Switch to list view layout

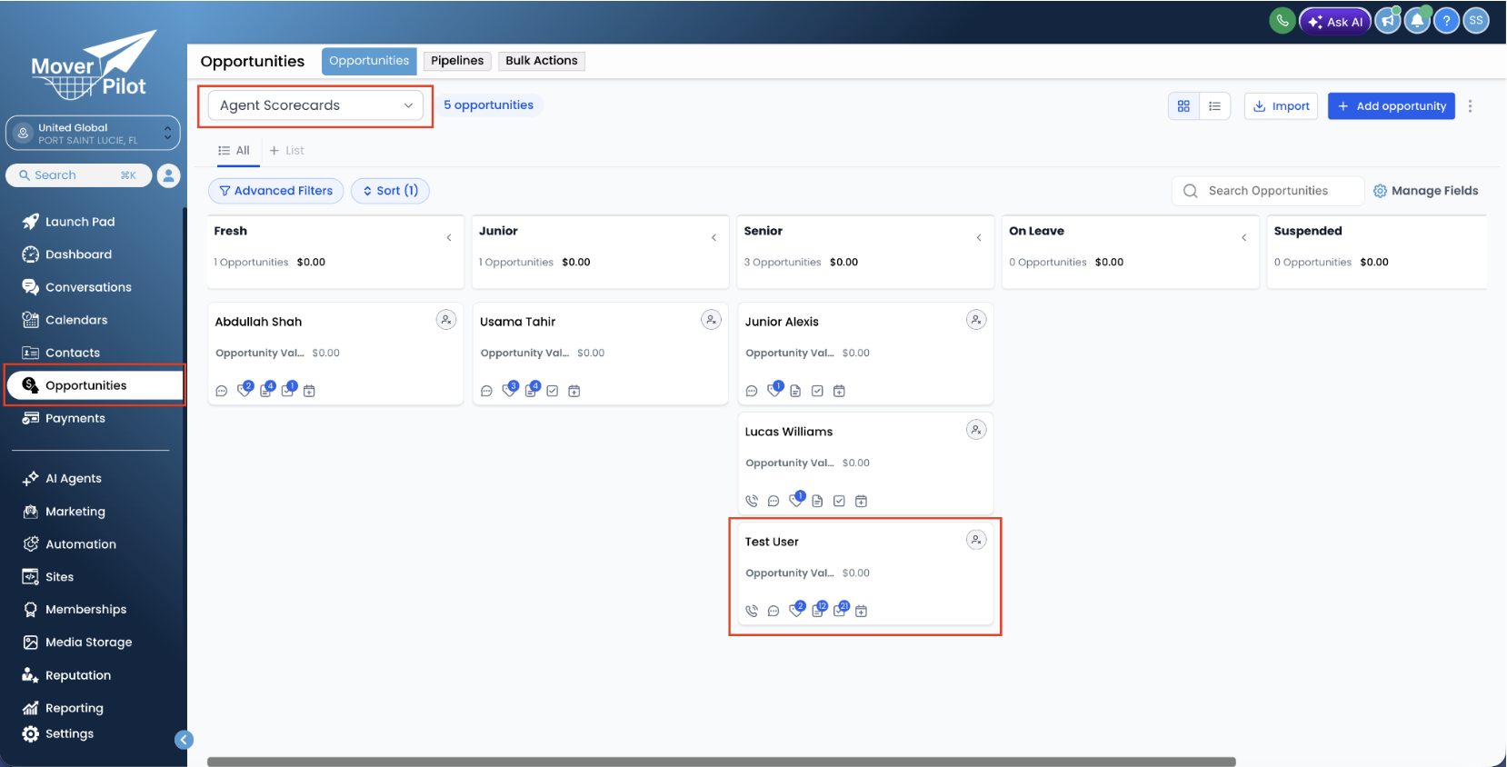[1214, 106]
